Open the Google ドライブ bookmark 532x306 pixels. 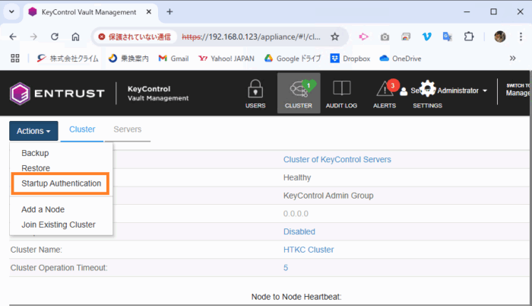293,59
